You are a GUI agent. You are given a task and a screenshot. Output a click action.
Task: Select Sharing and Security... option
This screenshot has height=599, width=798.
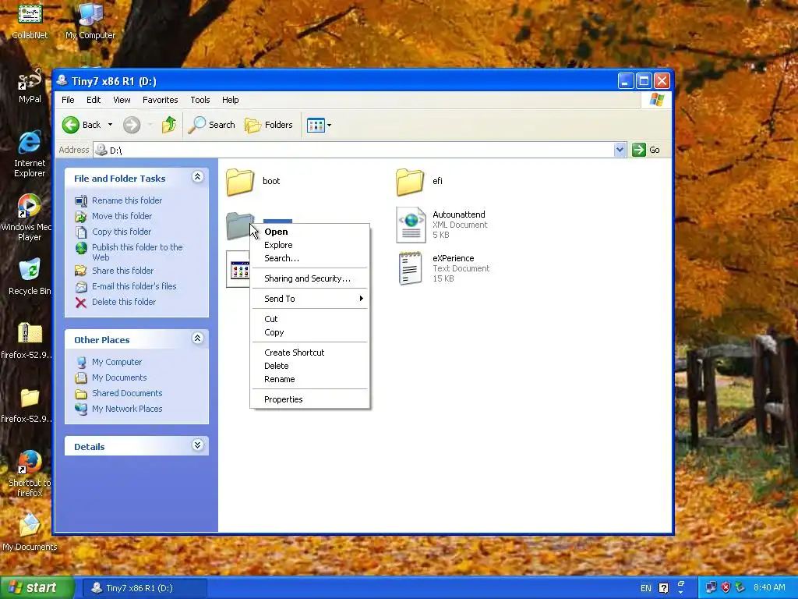point(309,278)
